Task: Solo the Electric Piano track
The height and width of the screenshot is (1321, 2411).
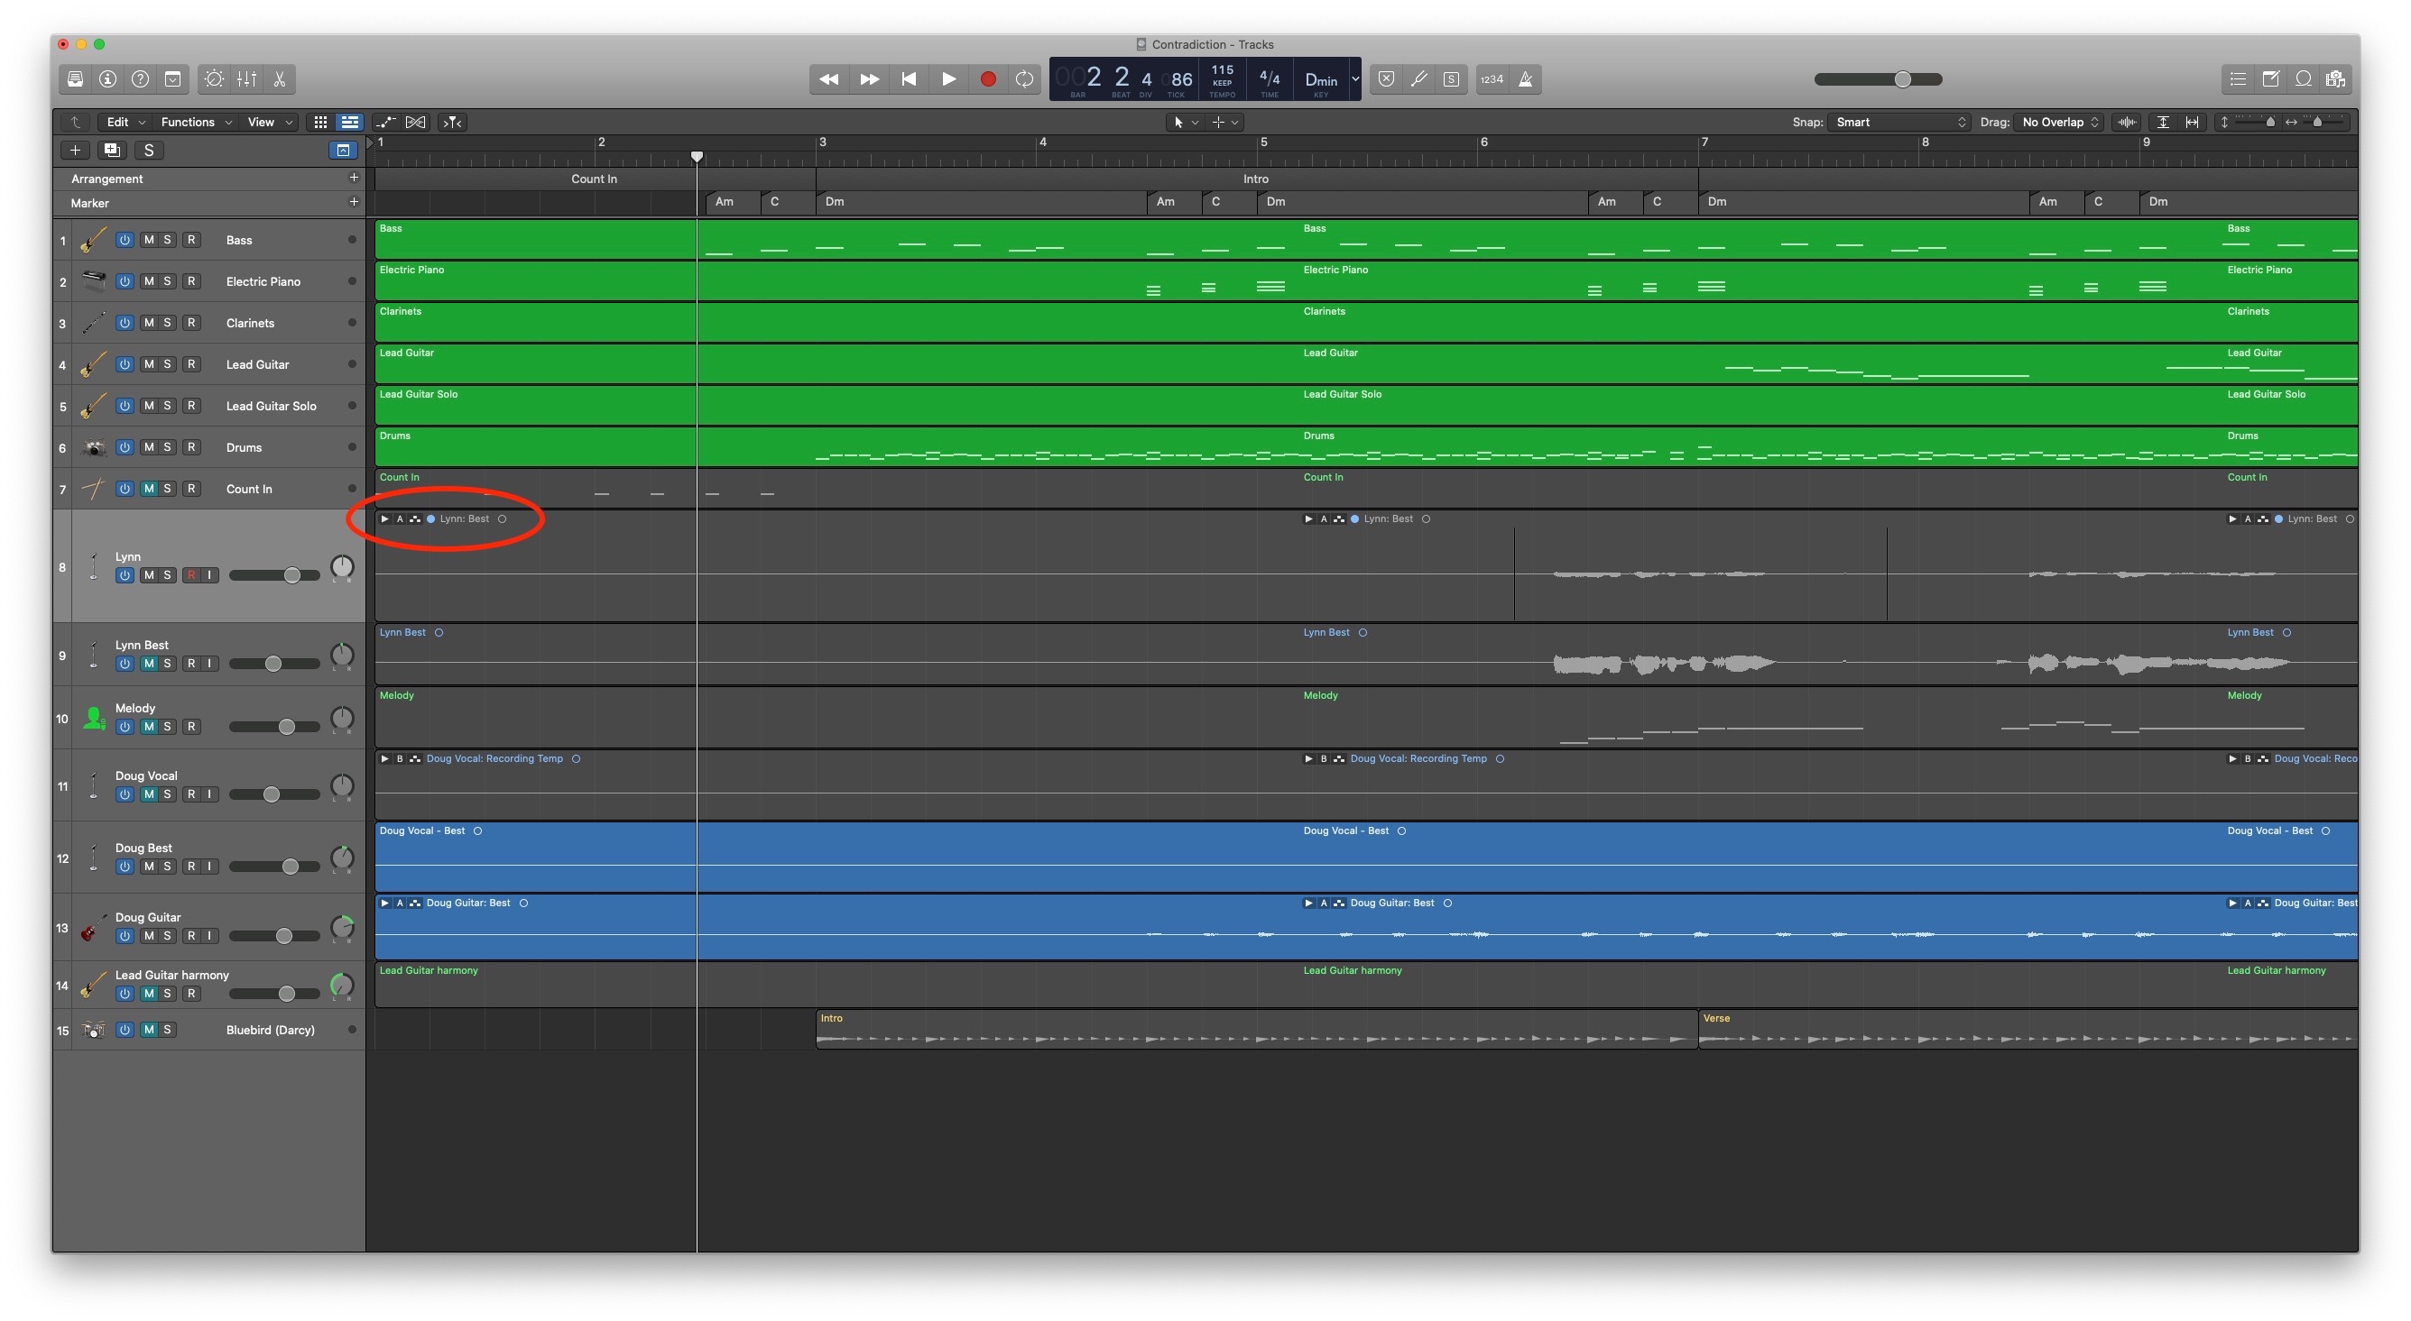Action: (168, 281)
